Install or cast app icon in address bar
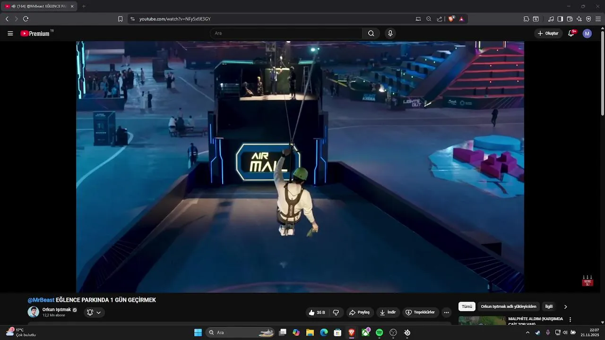This screenshot has height=340, width=605. (418, 19)
